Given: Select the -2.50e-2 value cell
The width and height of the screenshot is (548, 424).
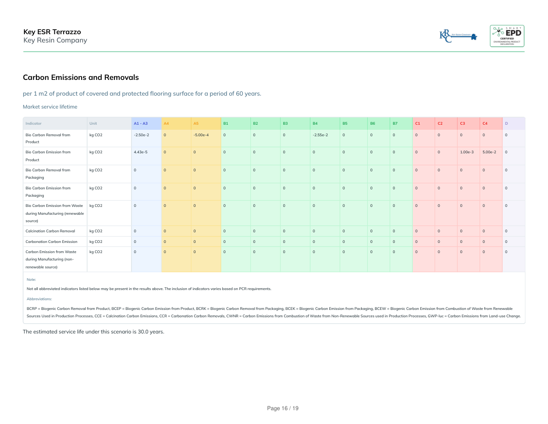Looking at the screenshot, I should click(141, 135).
